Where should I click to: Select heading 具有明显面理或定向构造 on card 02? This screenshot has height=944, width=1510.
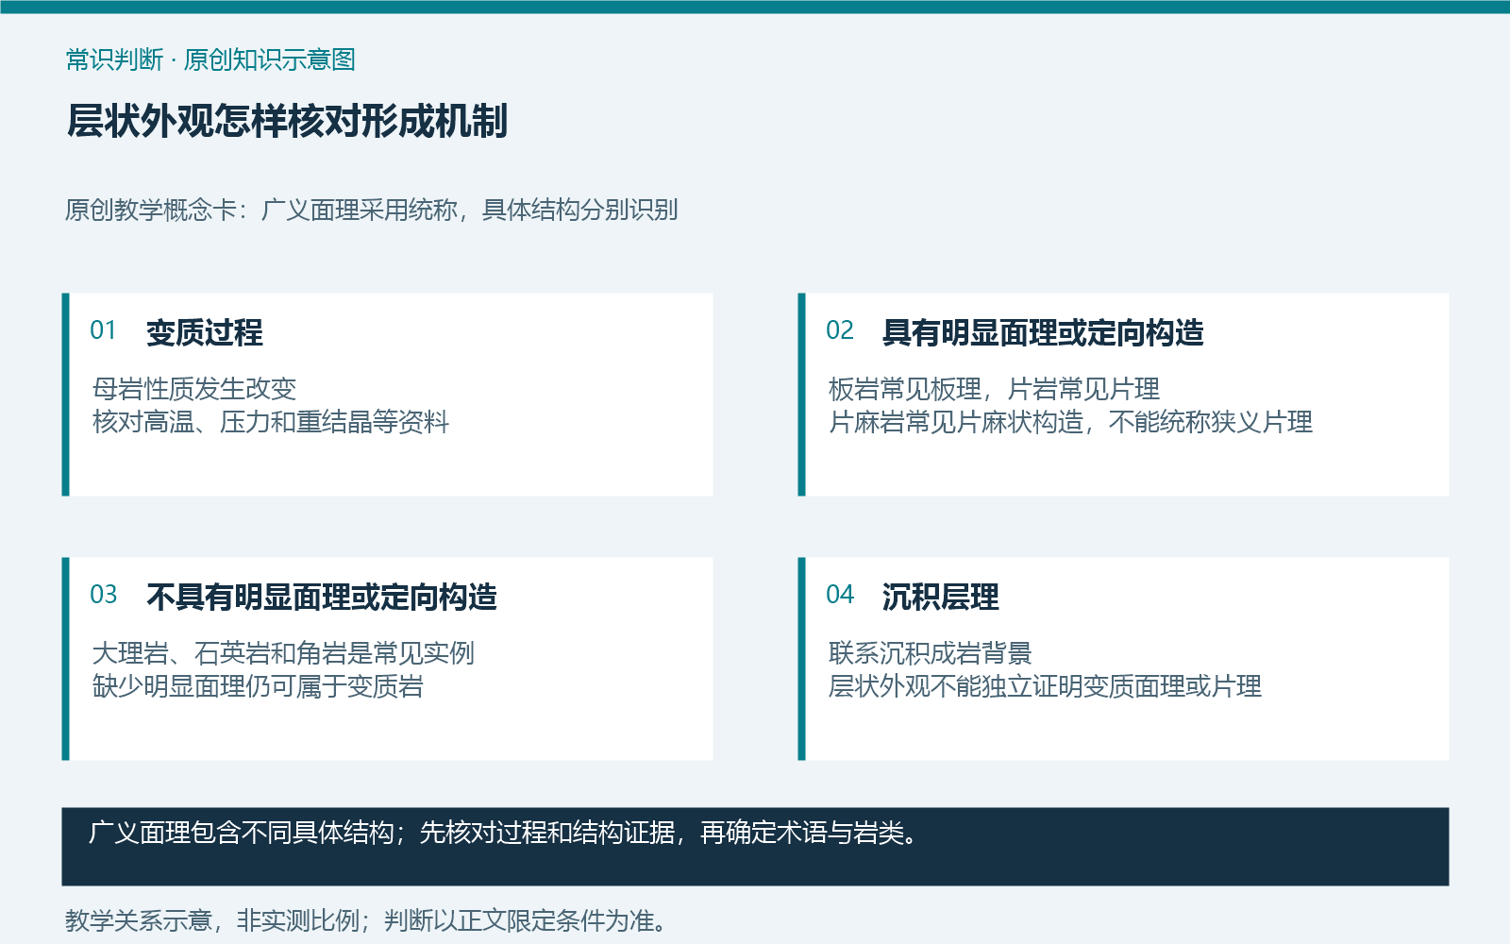pyautogui.click(x=1043, y=332)
